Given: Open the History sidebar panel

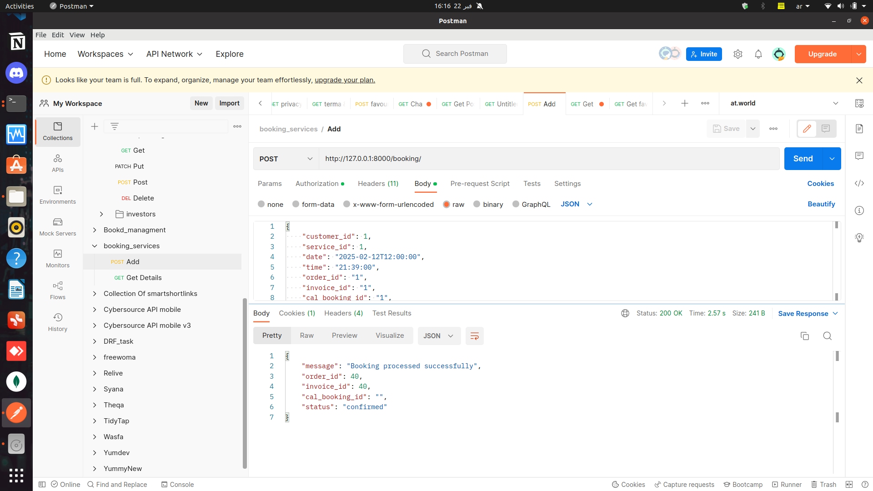Looking at the screenshot, I should click(x=58, y=322).
